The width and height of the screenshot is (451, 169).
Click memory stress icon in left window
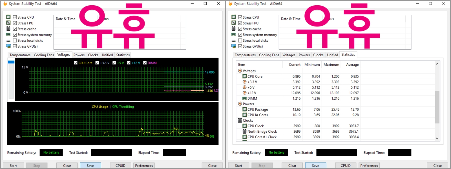tap(8, 34)
